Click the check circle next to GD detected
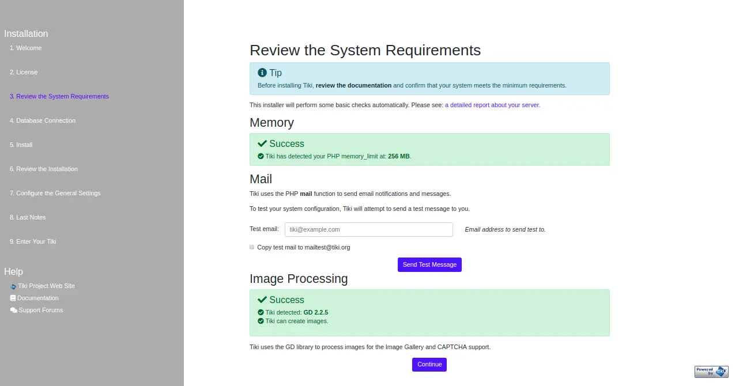739x386 pixels. pyautogui.click(x=261, y=312)
